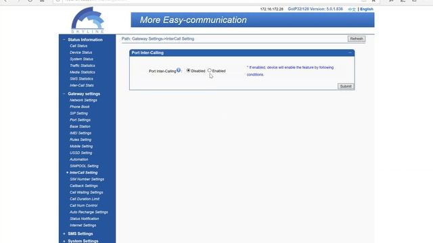The image size is (433, 243).
Task: Select InterCall Setting in sidebar
Action: (83, 173)
